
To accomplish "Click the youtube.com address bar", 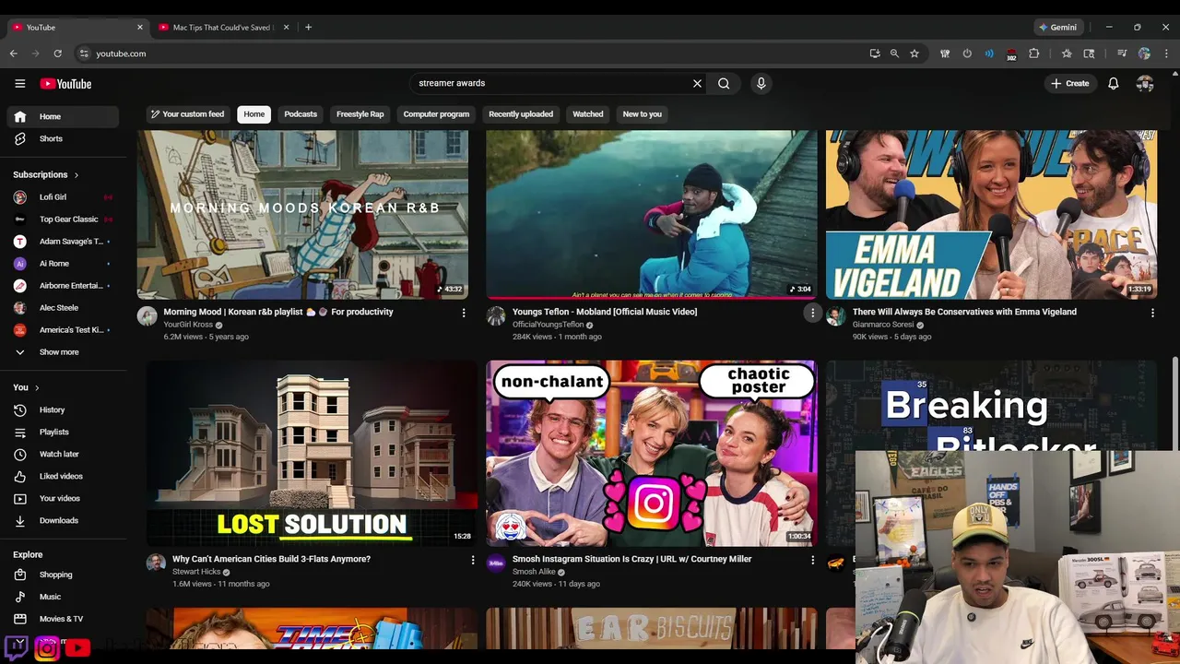I will (x=470, y=53).
